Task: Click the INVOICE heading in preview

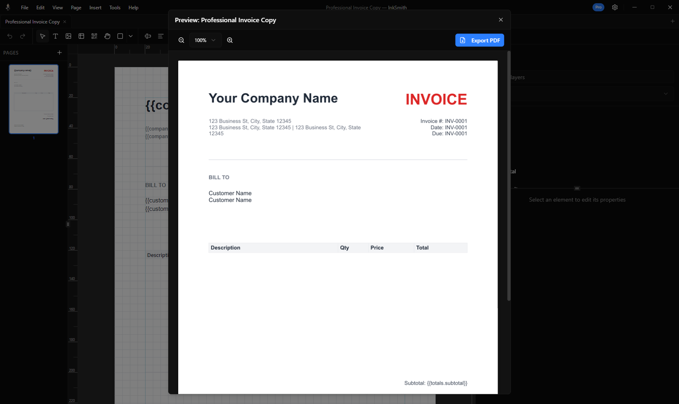Action: [x=436, y=99]
